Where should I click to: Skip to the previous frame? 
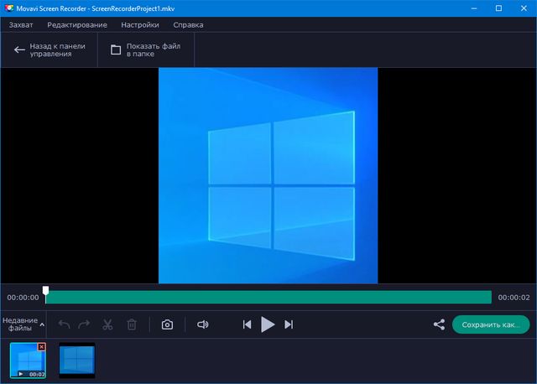[247, 324]
